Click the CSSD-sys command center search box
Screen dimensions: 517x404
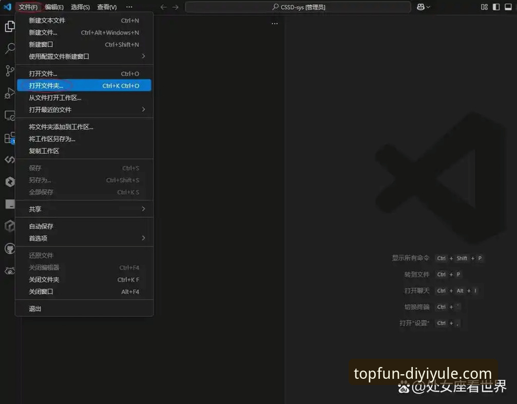tap(298, 7)
